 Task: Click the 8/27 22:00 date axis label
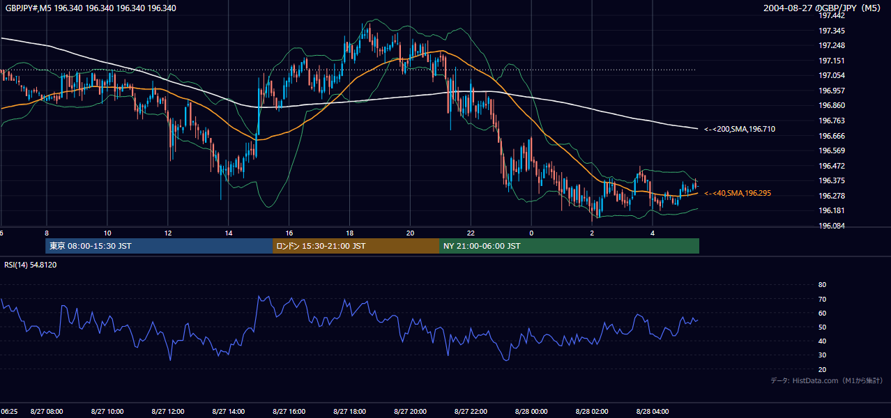(x=471, y=412)
